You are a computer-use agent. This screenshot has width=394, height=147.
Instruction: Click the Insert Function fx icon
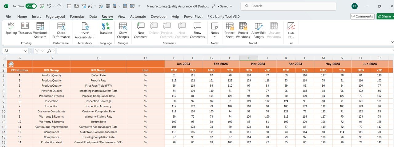[x=49, y=51]
